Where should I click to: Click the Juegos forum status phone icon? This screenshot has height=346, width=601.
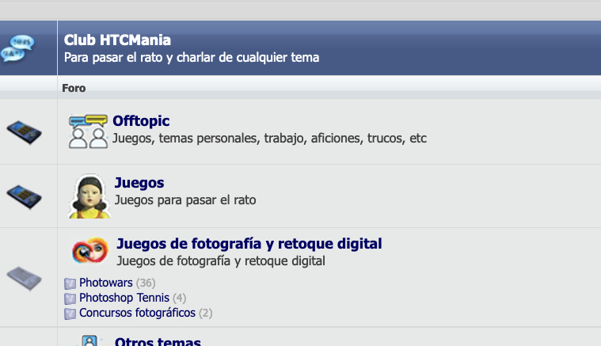click(x=24, y=196)
